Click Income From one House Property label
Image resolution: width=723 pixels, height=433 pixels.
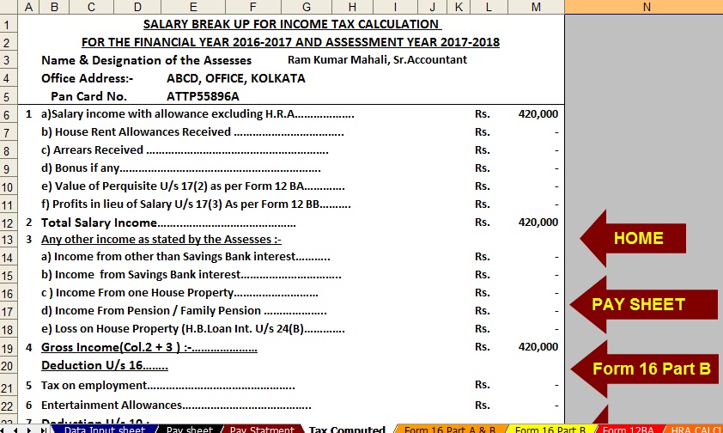click(179, 293)
